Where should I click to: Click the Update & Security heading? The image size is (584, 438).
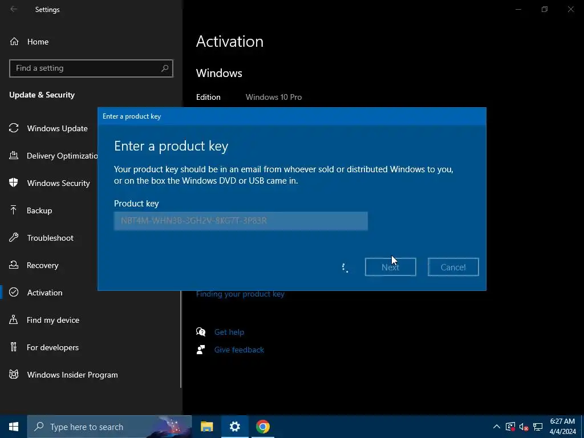tap(42, 95)
